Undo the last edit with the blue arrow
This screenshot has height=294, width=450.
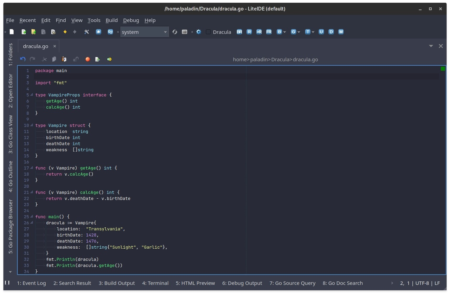pos(23,59)
